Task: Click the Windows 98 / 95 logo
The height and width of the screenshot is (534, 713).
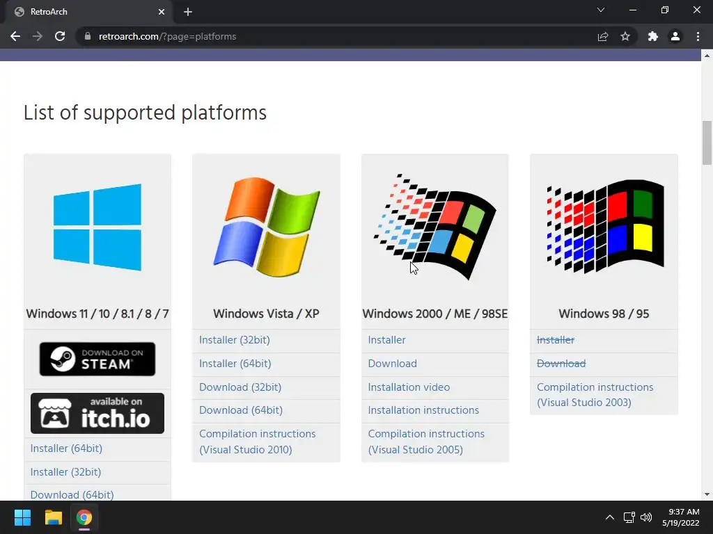Action: pyautogui.click(x=605, y=227)
